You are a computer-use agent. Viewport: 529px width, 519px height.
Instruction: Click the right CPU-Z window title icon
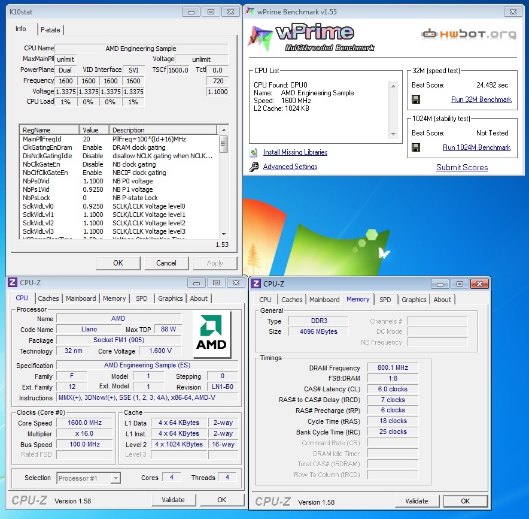pos(256,283)
